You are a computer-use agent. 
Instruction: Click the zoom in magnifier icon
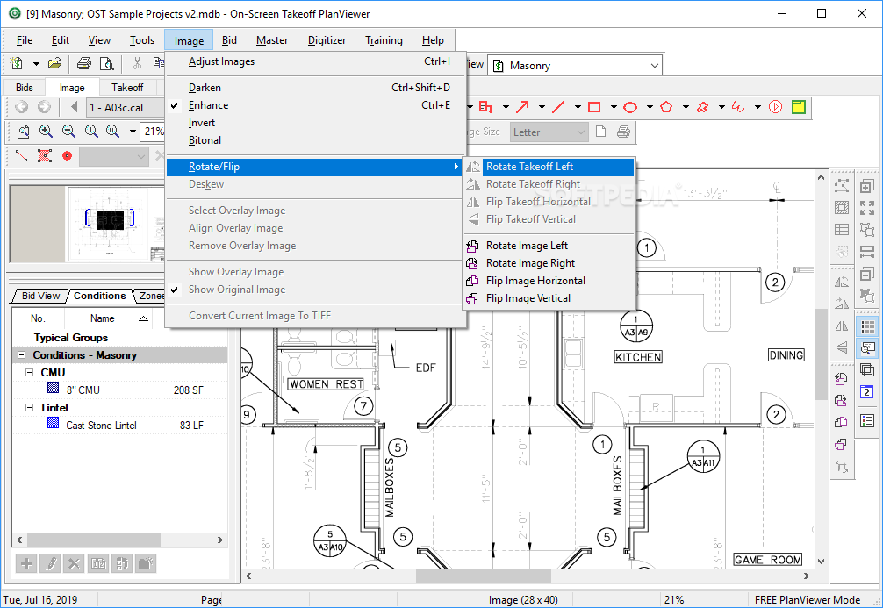(x=46, y=132)
